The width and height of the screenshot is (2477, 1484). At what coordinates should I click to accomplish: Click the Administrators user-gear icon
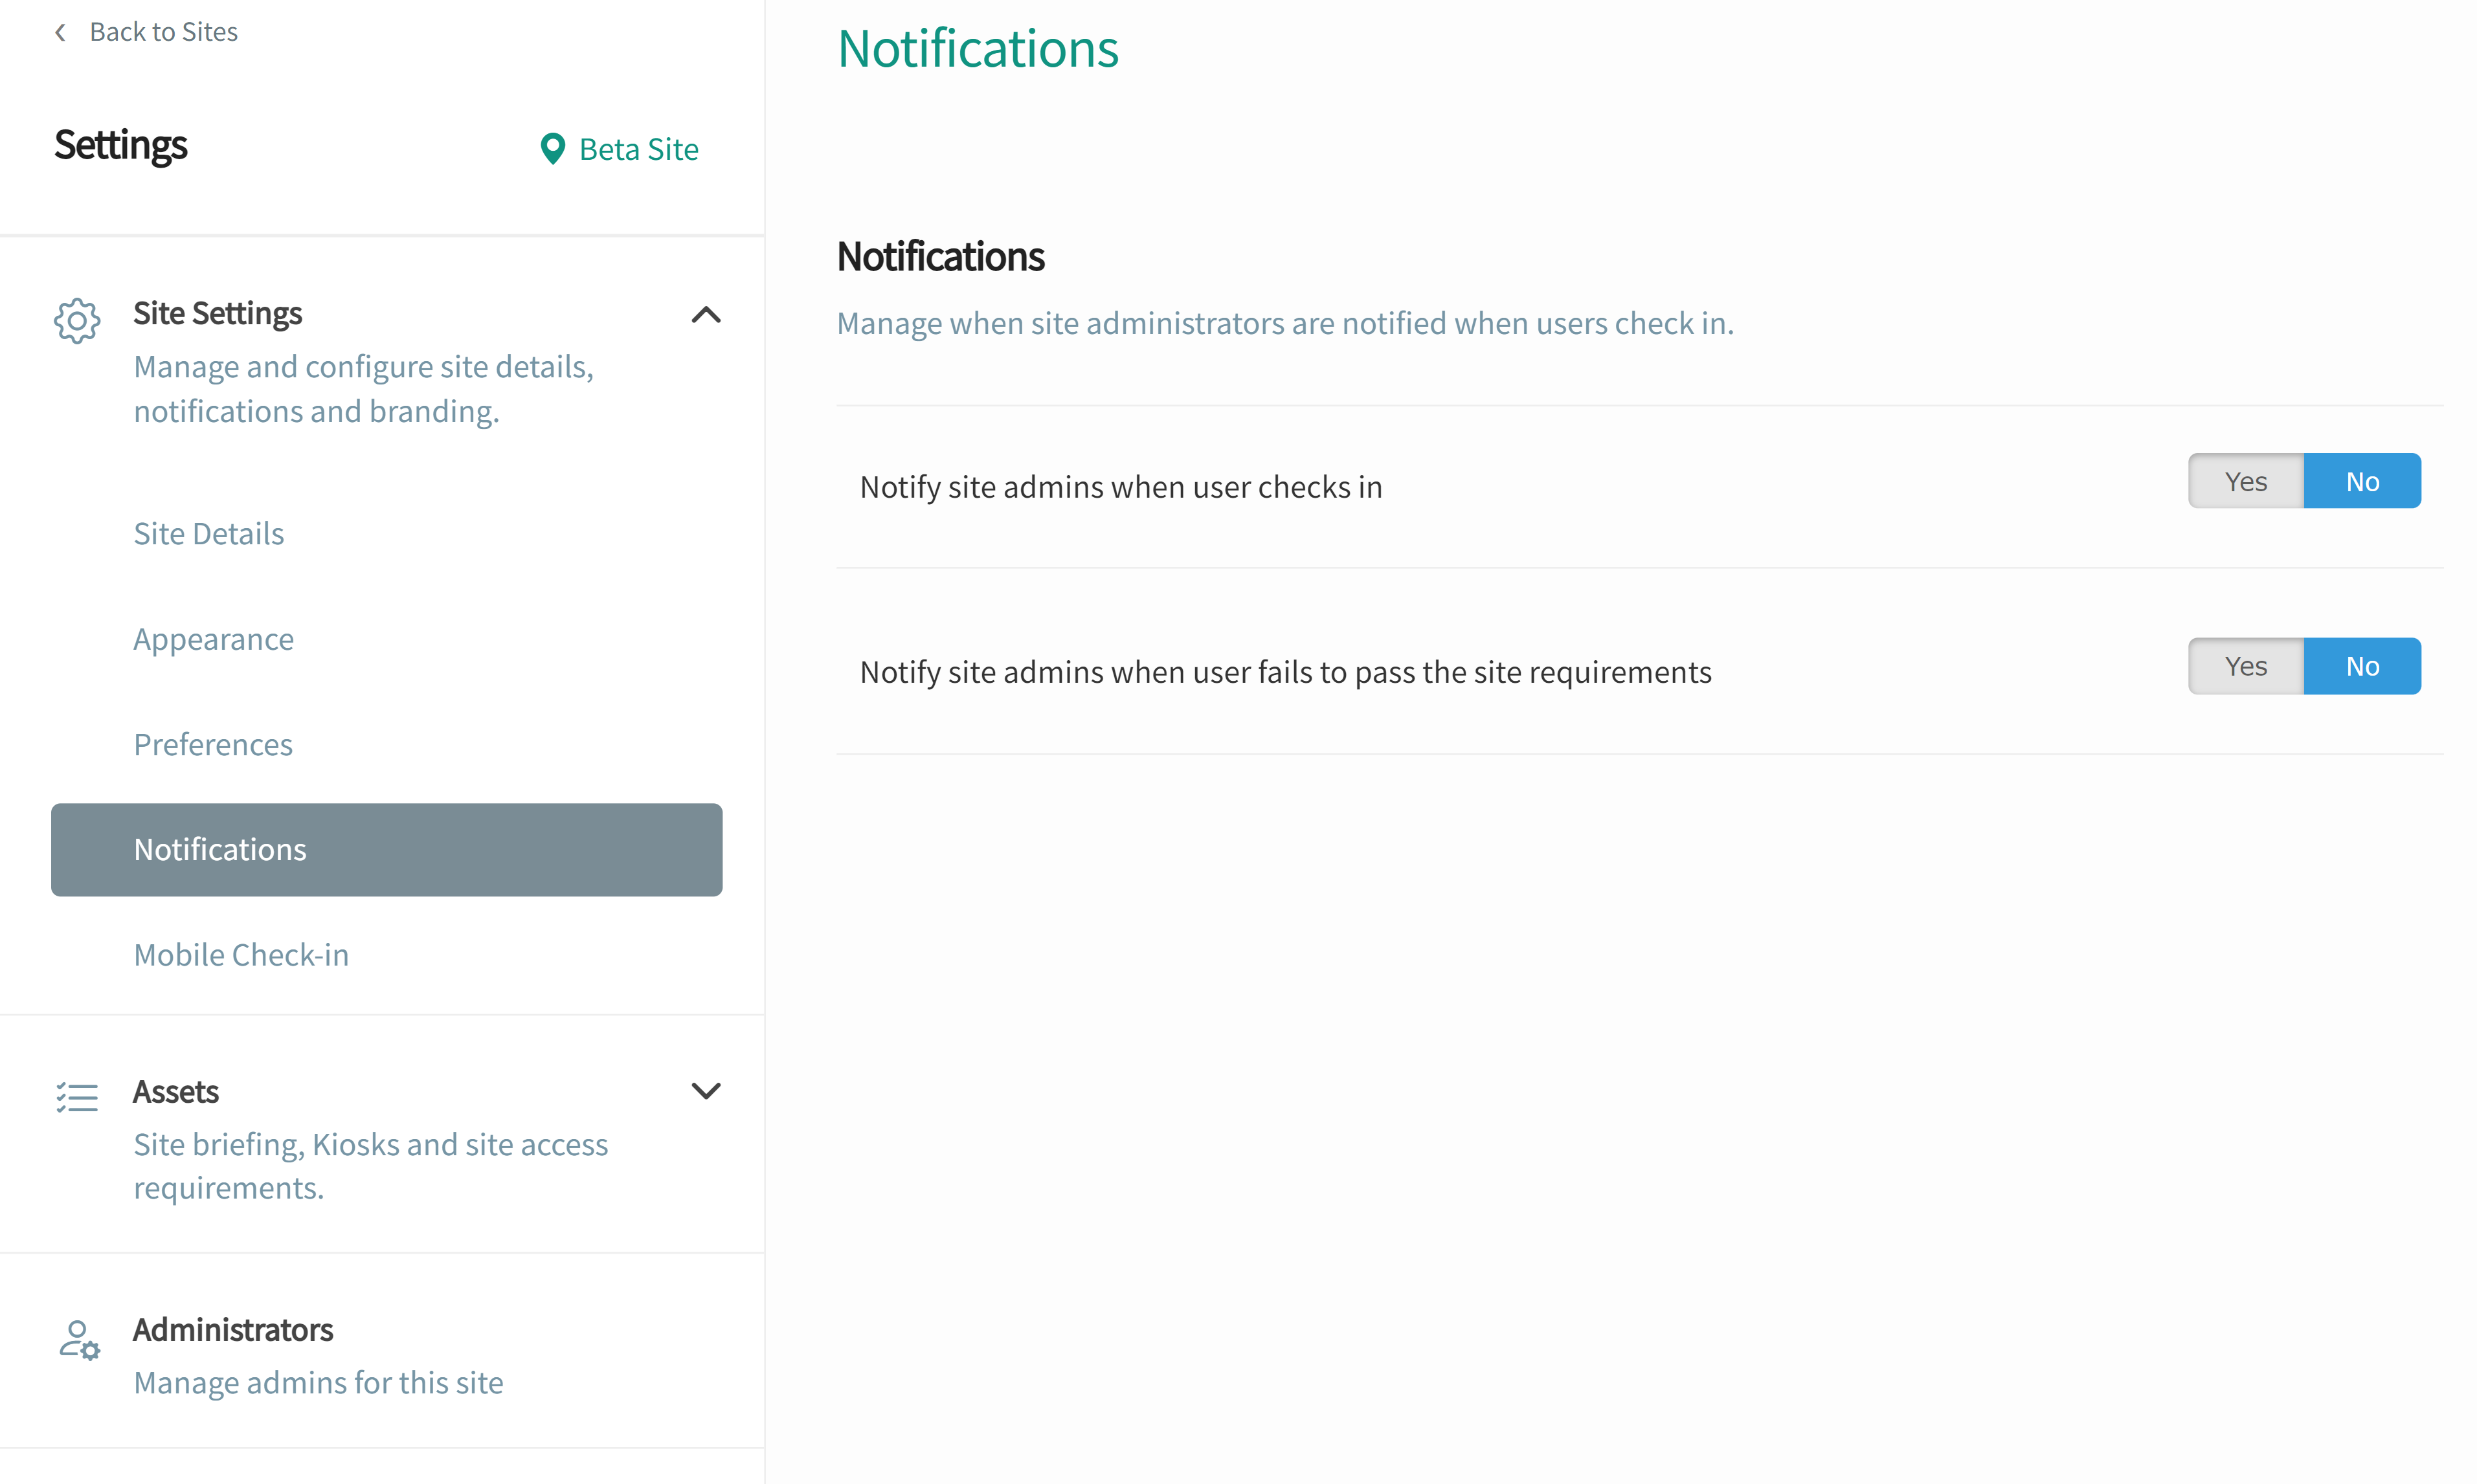(79, 1340)
